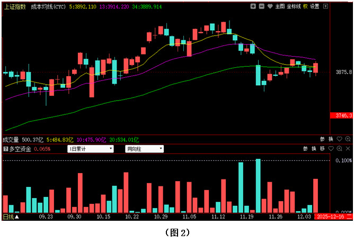Image resolution: width=354 pixels, height=243 pixels.
Task: Click the question mark icon before 多空资金
Action: pyautogui.click(x=6, y=149)
